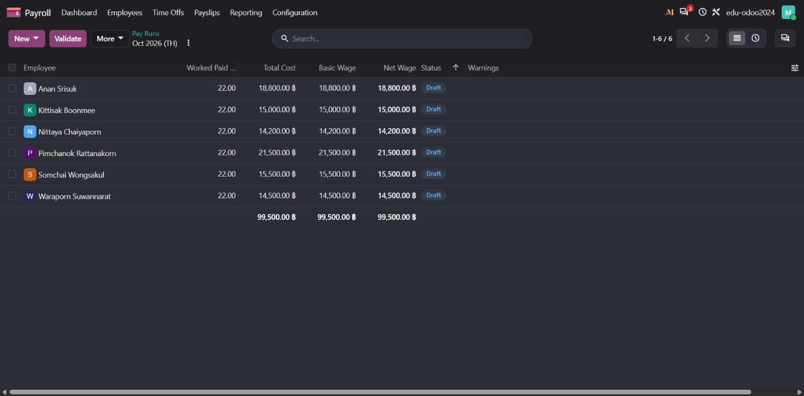This screenshot has width=804, height=396.
Task: Expand the More dropdown
Action: pyautogui.click(x=110, y=38)
